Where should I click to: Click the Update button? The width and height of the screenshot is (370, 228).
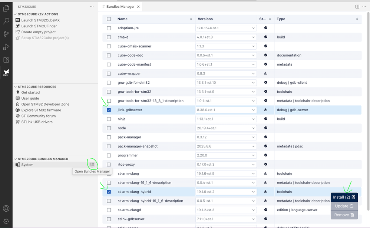[x=344, y=206]
